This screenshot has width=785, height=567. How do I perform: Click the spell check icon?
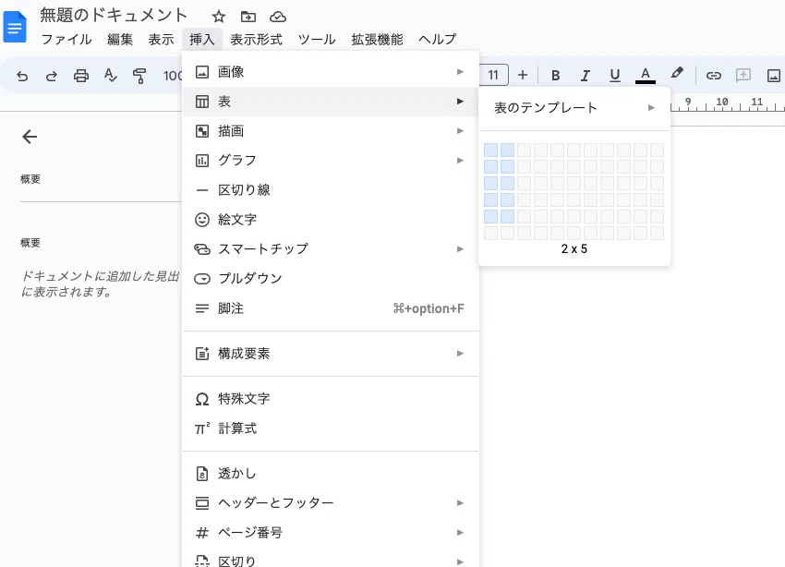pyautogui.click(x=111, y=76)
